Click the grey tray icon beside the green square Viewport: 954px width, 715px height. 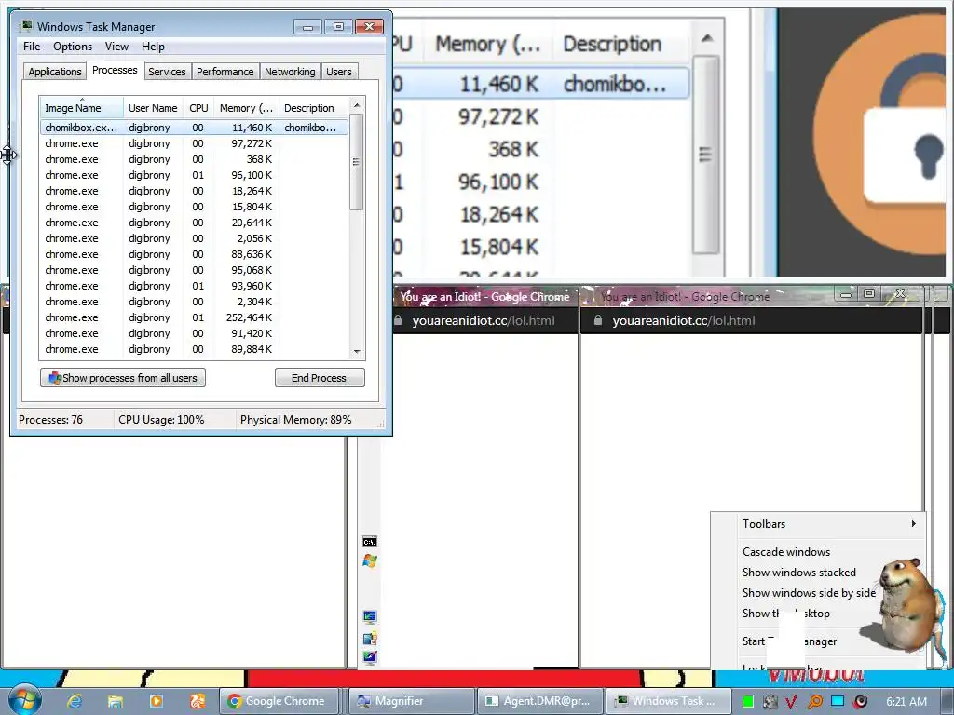click(770, 702)
